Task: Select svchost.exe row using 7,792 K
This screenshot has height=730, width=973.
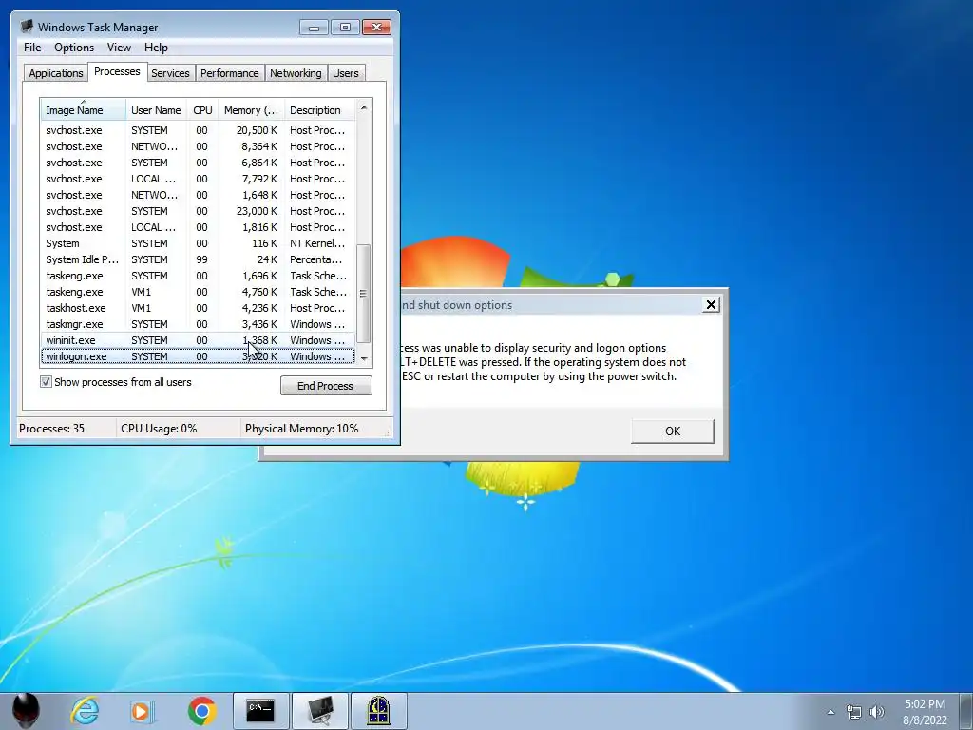Action: (198, 179)
